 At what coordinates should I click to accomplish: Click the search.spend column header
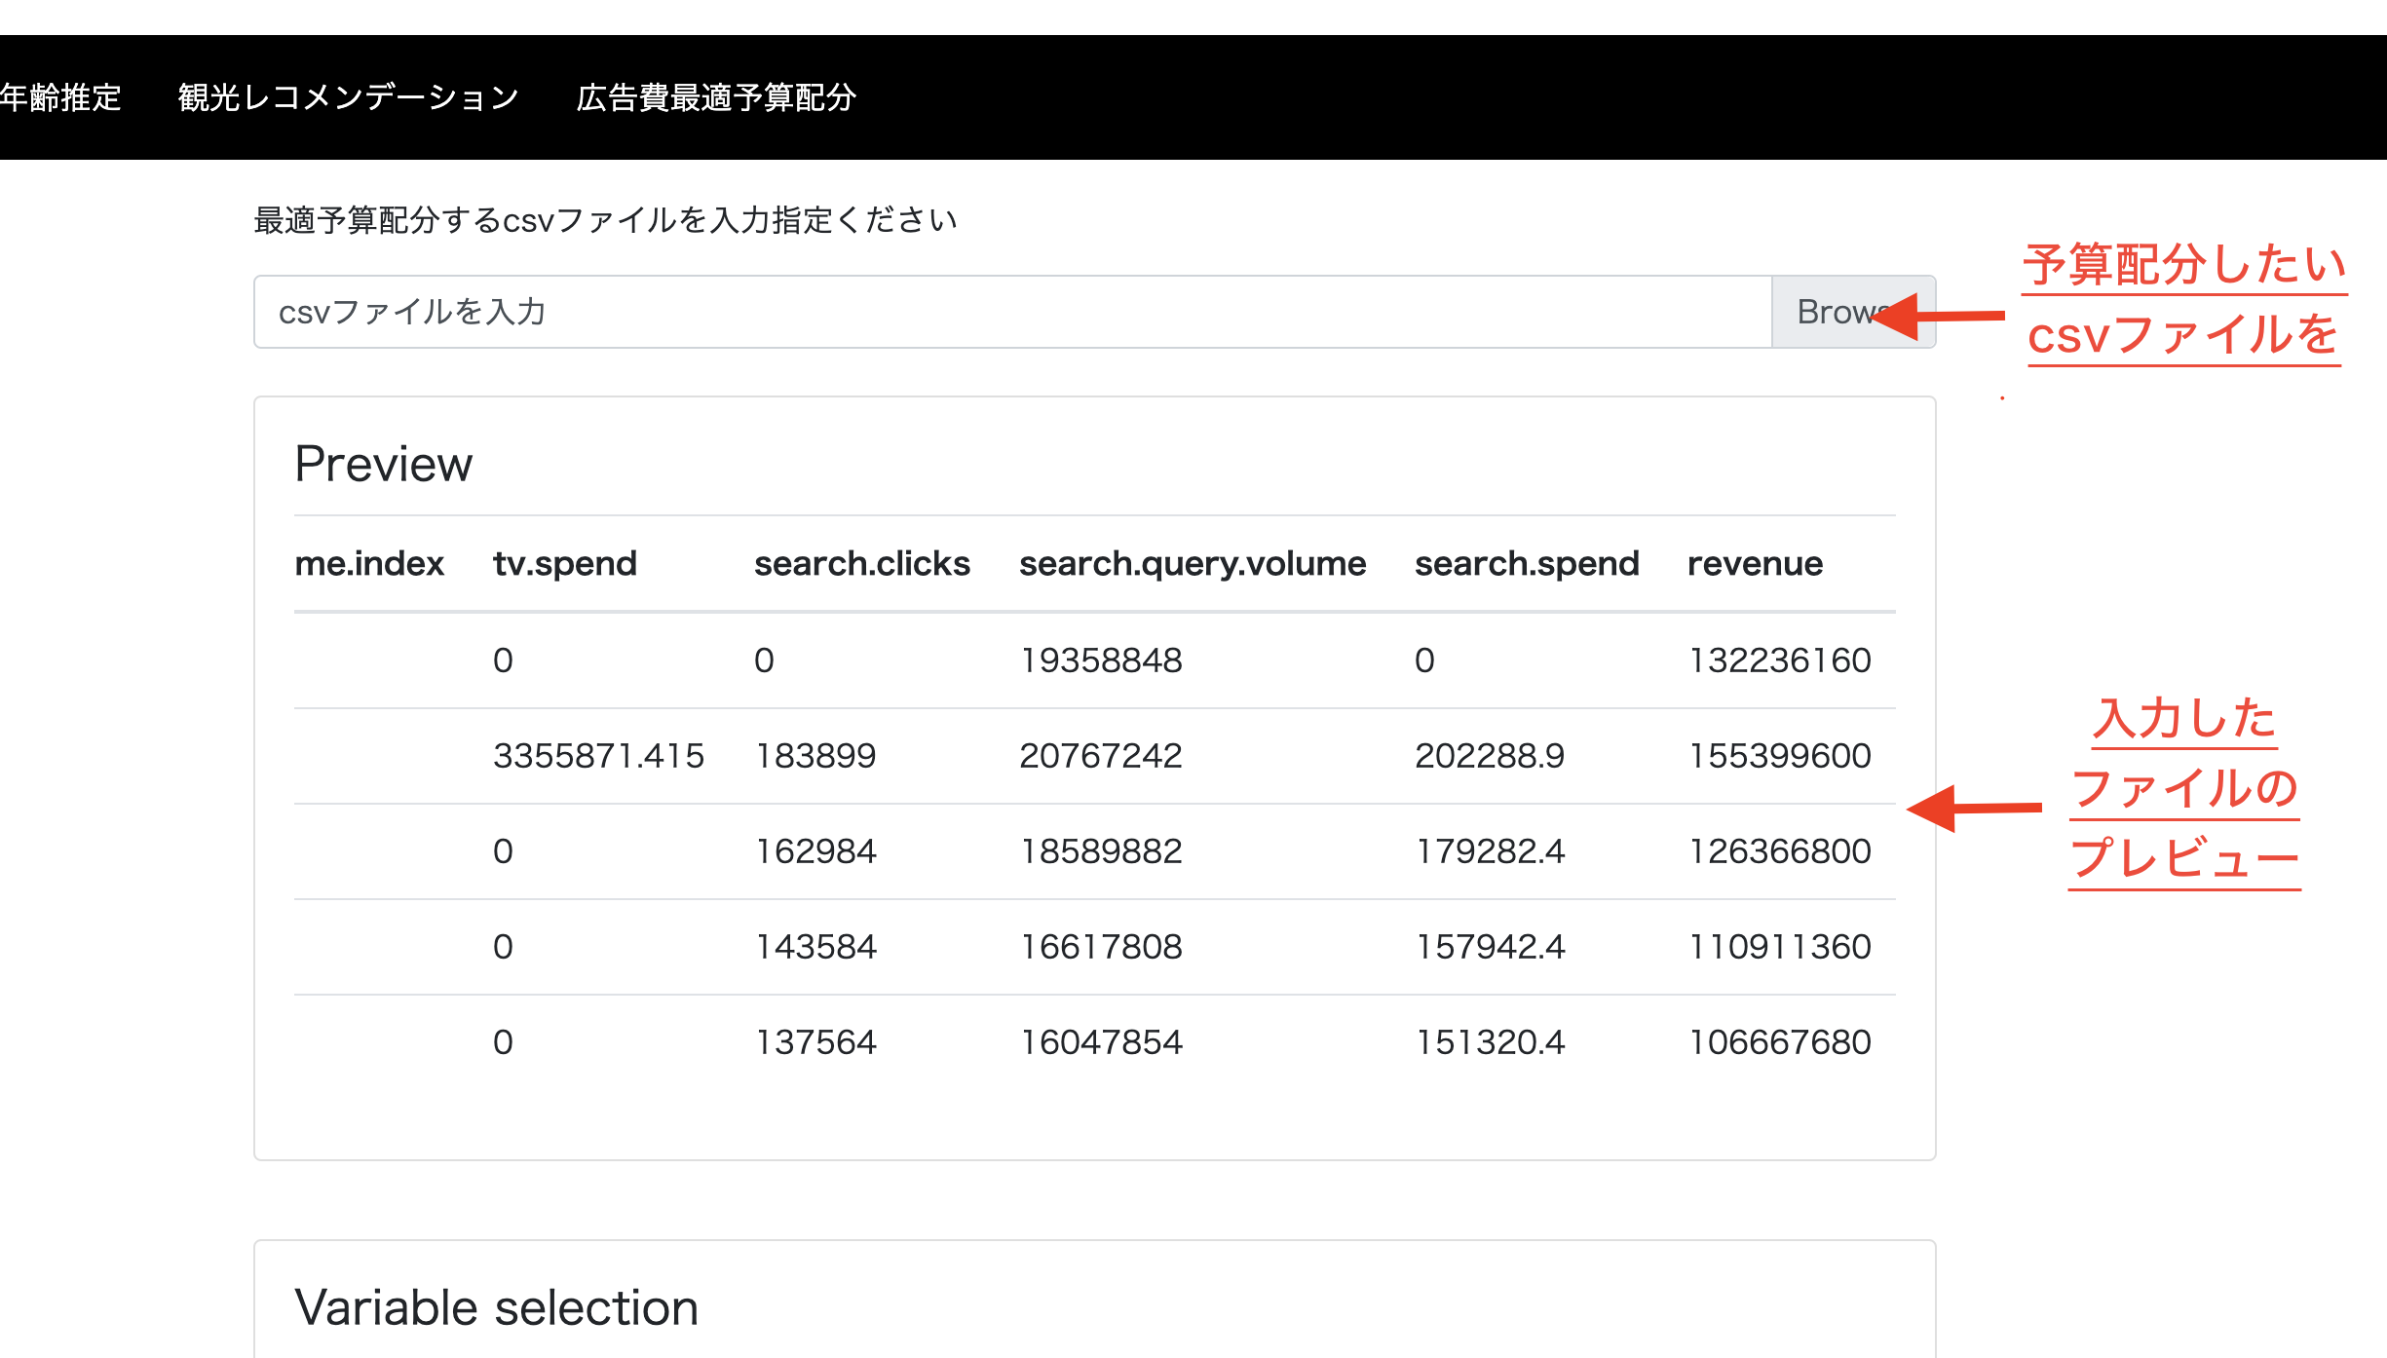[1526, 563]
